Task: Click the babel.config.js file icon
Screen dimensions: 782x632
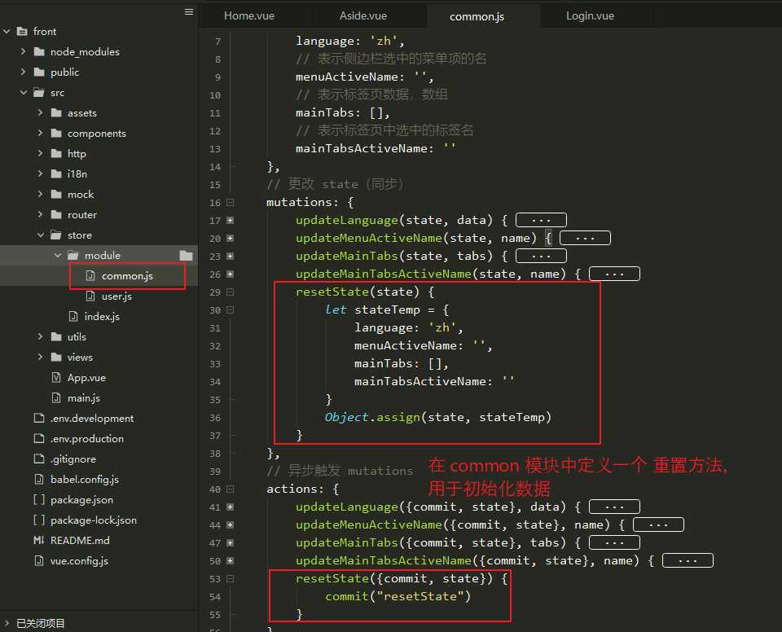Action: [39, 480]
